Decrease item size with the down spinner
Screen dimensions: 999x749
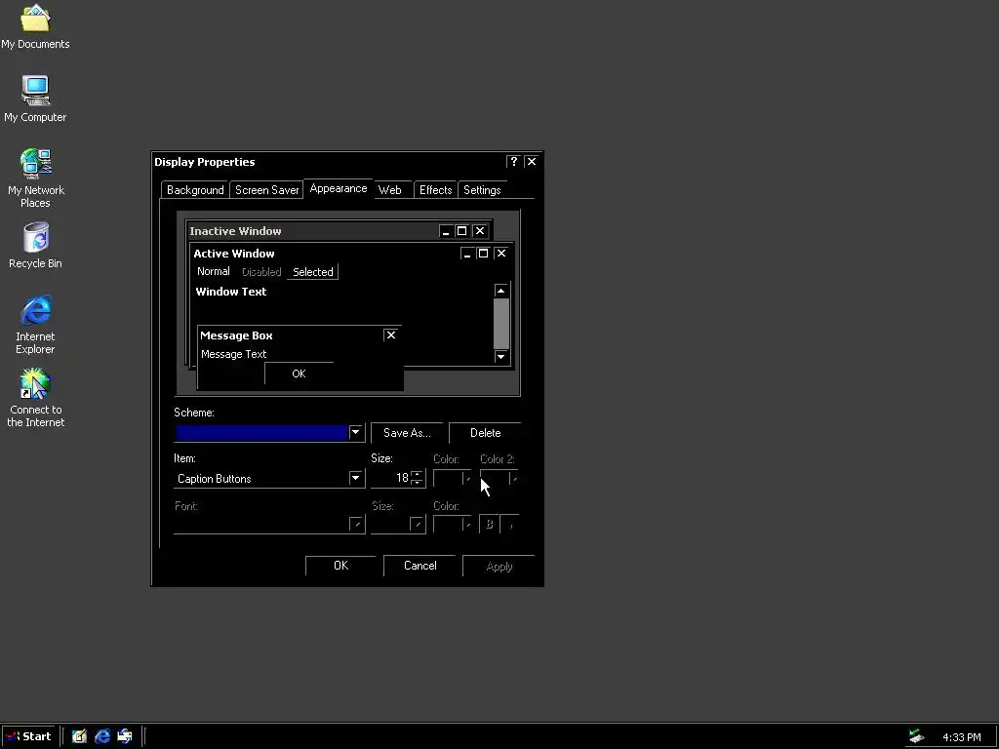[418, 483]
